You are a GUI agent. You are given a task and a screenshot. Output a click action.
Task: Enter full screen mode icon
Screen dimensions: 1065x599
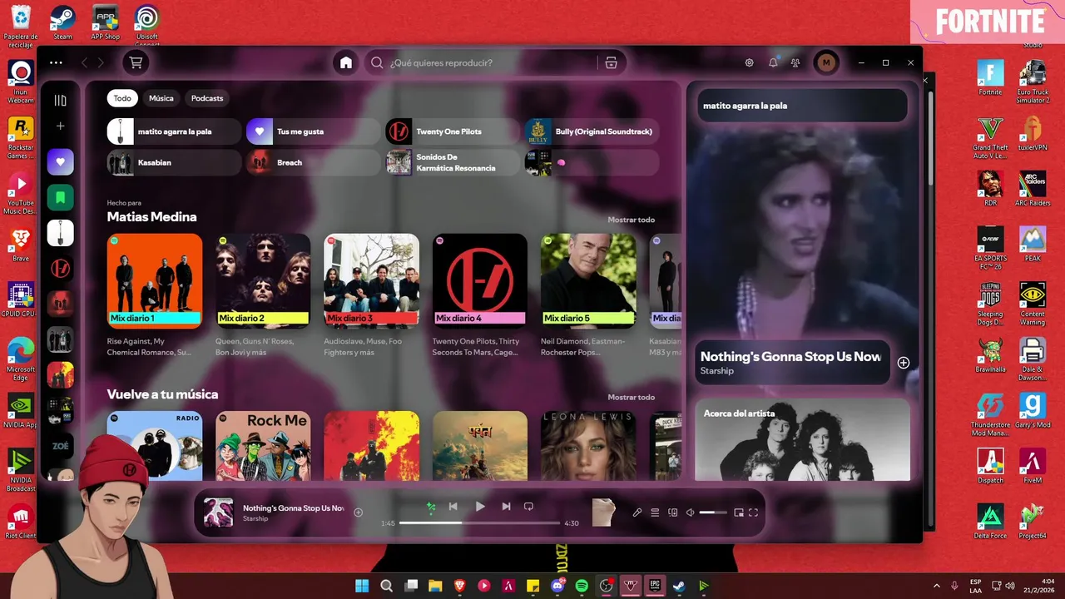tap(754, 512)
